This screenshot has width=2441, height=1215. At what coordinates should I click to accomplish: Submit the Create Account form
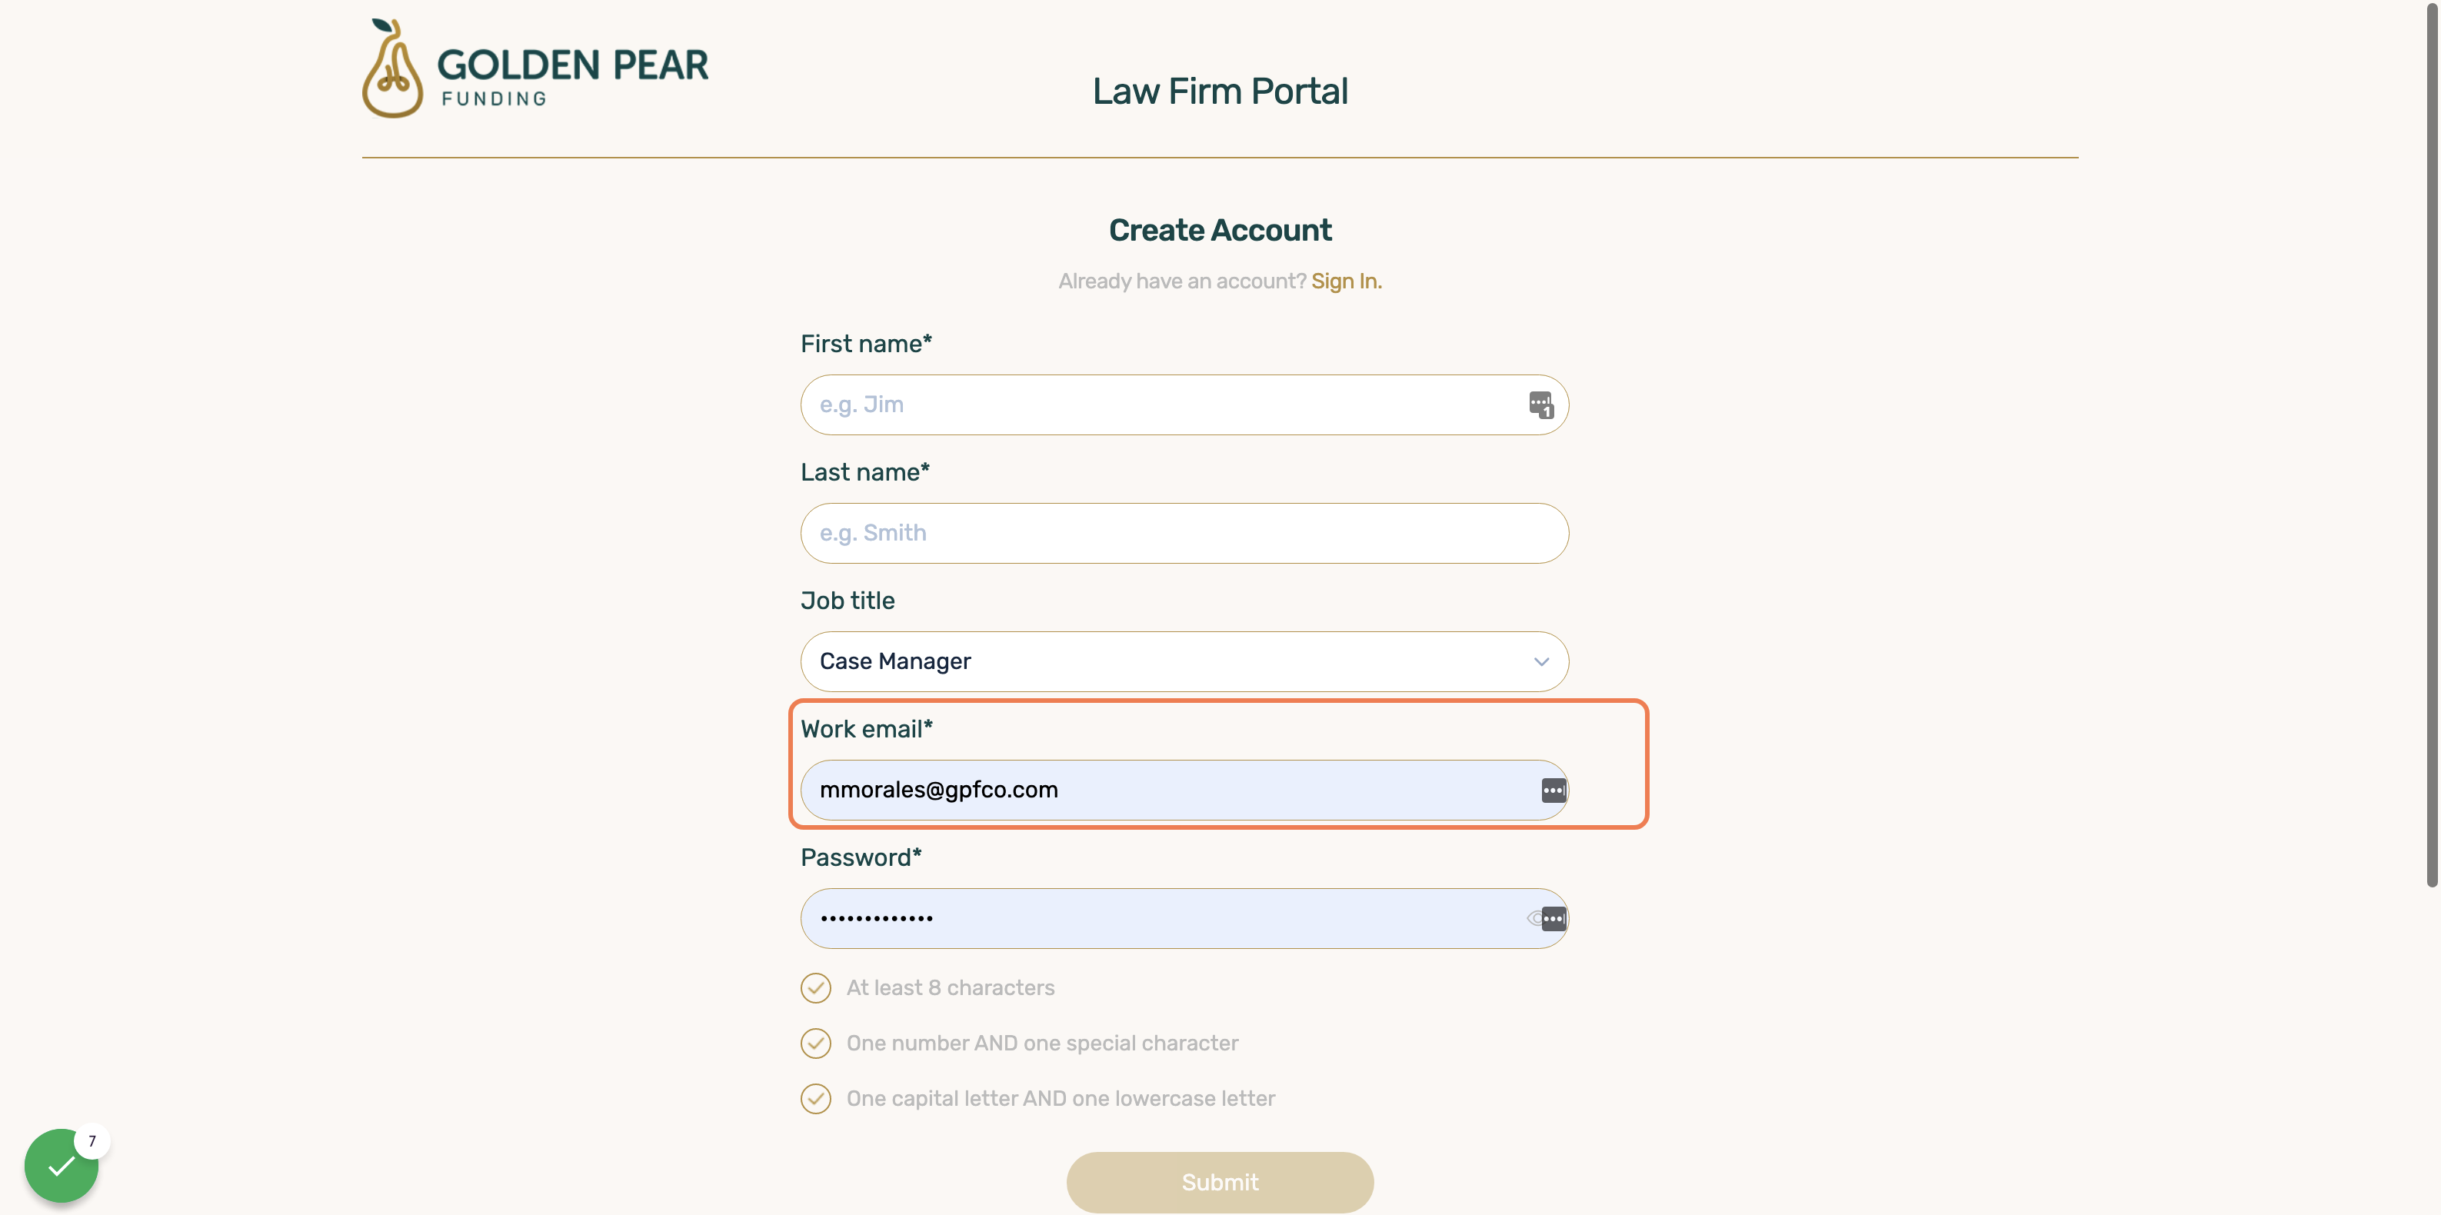[x=1220, y=1182]
